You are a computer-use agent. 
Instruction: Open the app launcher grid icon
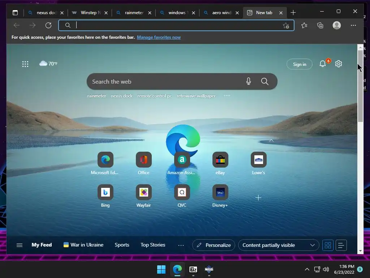click(25, 64)
